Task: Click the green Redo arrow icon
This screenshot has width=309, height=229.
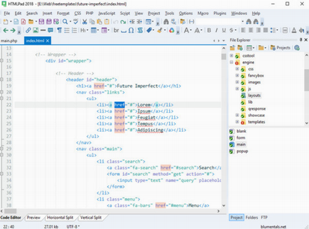Action: click(123, 22)
